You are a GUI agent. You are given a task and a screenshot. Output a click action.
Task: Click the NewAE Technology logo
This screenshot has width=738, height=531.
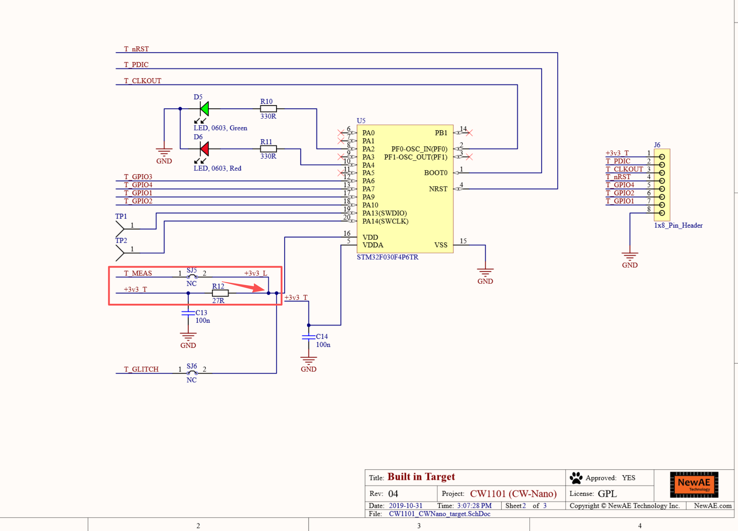(x=694, y=484)
